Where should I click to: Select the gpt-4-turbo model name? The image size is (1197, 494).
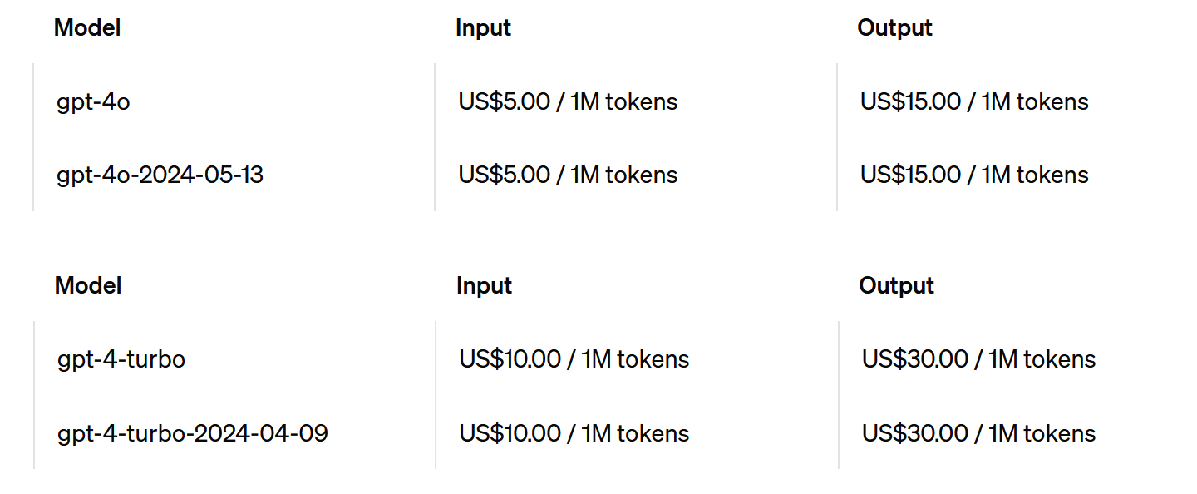coord(121,360)
